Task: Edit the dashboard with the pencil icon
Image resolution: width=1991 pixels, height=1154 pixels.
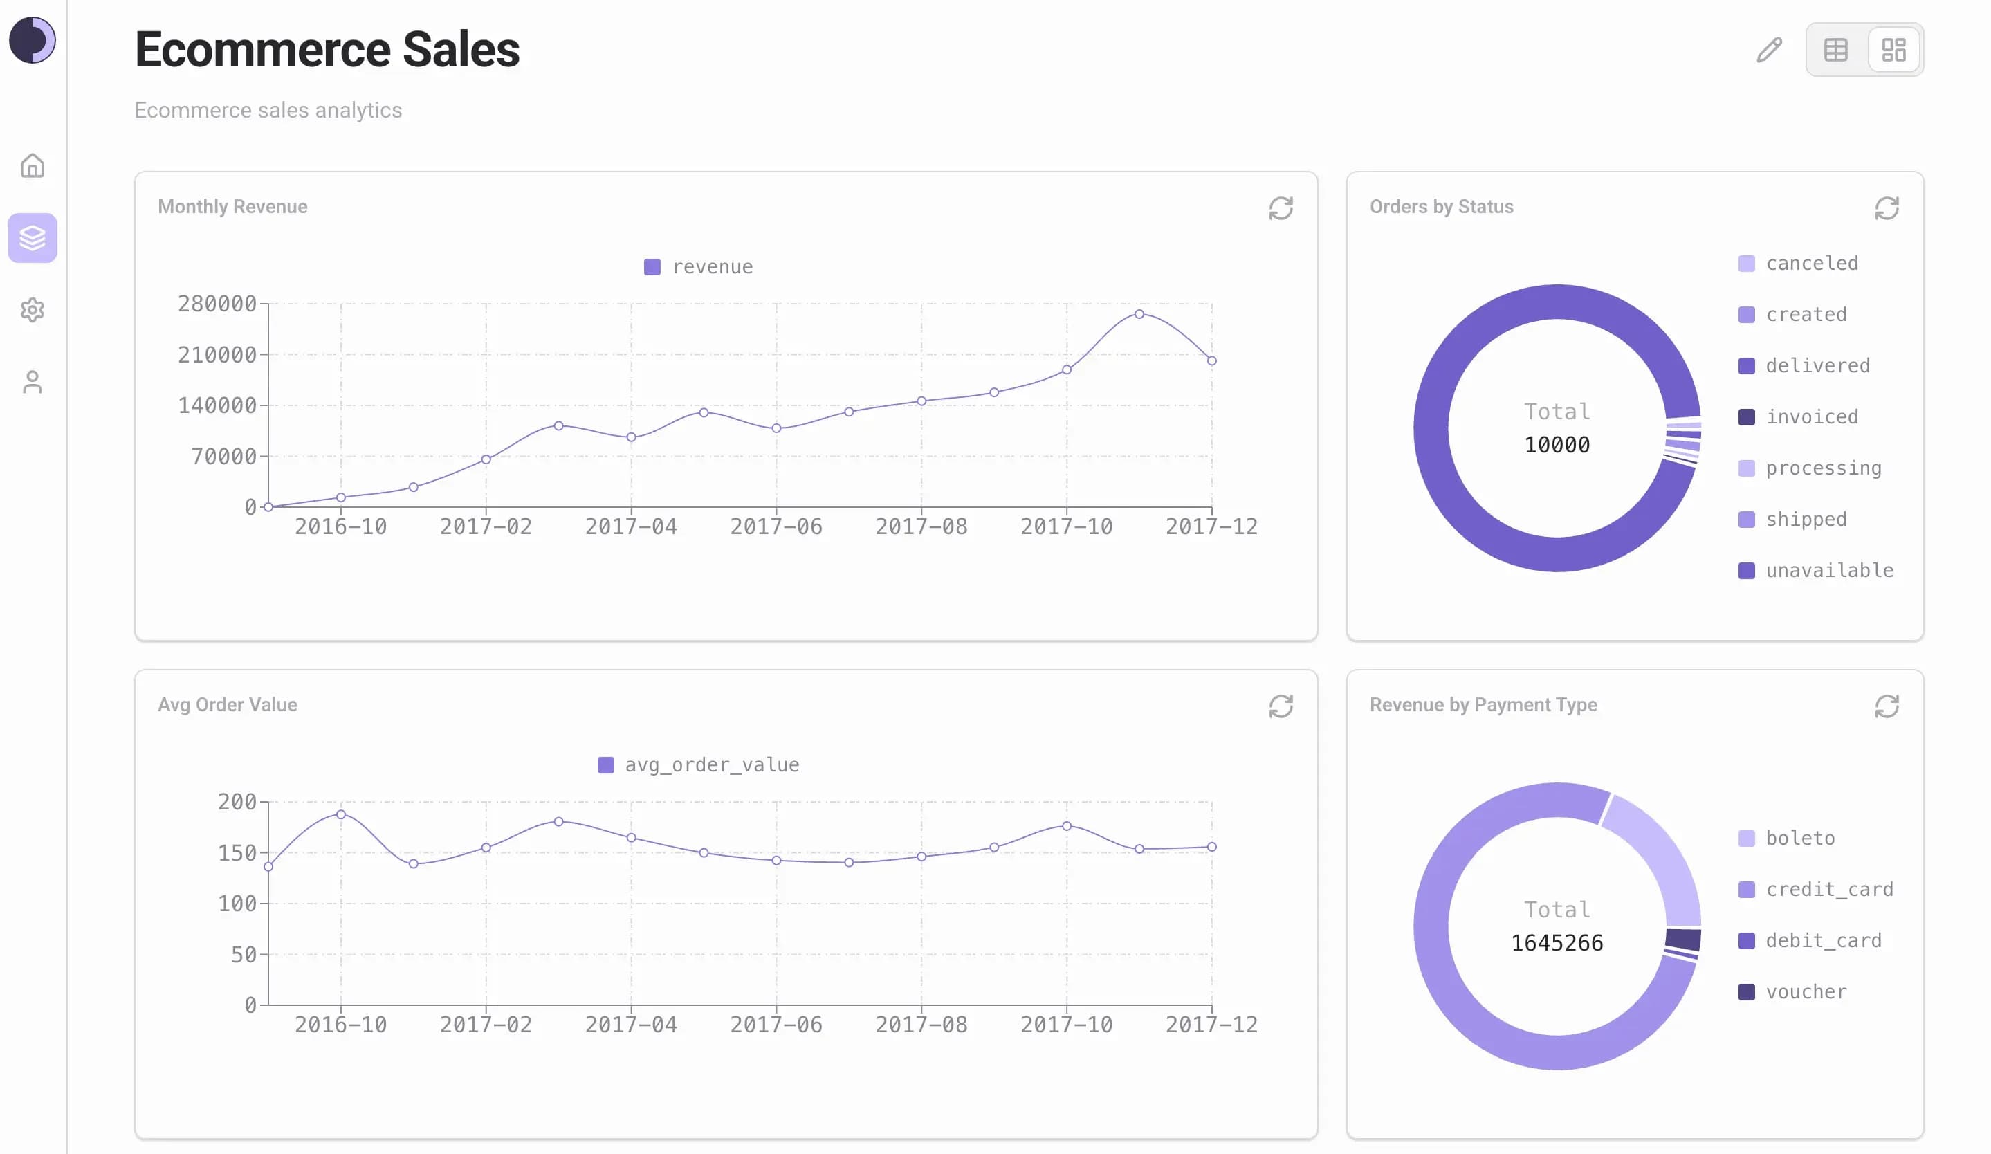Action: [1770, 49]
